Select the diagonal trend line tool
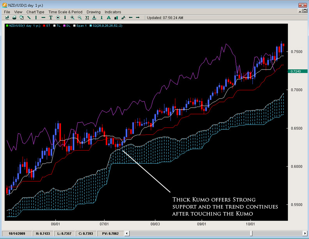 click(29, 18)
